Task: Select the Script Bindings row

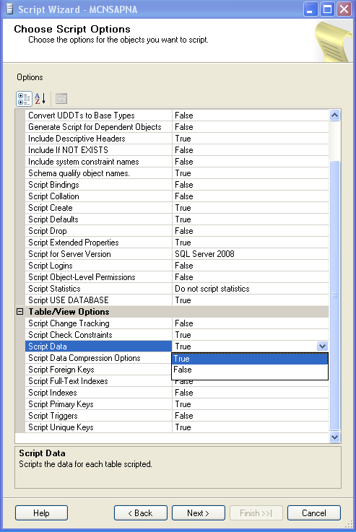Action: (177, 185)
